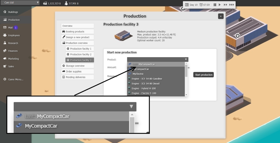280x143 pixels.
Task: Open the Employees sidebar section
Action: point(14,35)
